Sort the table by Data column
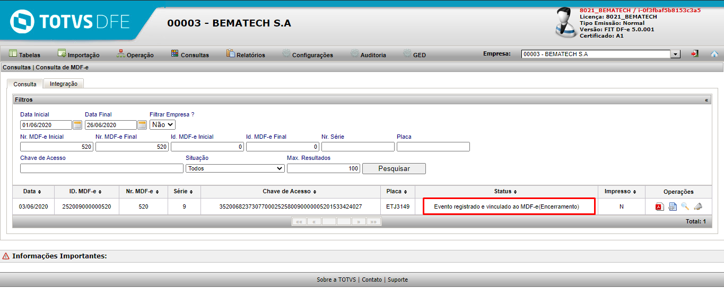Screen dimensions: 724x297 32,192
